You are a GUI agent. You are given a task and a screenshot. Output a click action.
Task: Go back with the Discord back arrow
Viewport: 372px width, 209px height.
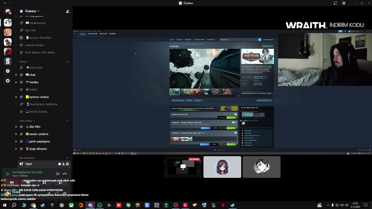click(x=5, y=3)
